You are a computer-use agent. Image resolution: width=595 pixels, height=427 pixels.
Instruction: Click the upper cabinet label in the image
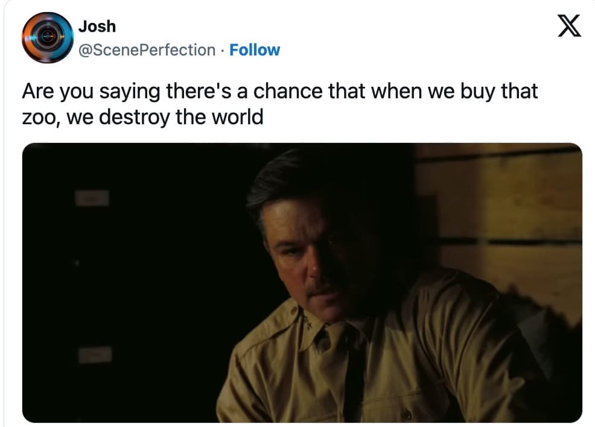pyautogui.click(x=92, y=198)
